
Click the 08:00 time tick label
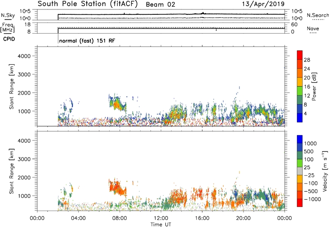click(x=120, y=218)
